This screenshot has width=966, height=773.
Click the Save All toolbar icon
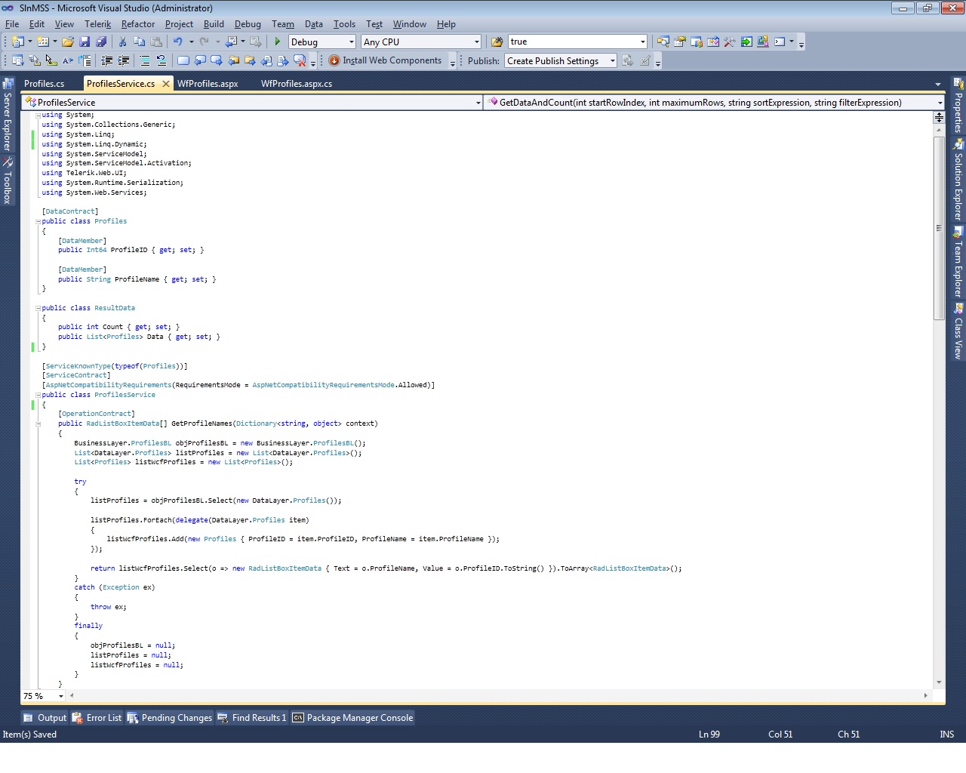click(x=101, y=42)
